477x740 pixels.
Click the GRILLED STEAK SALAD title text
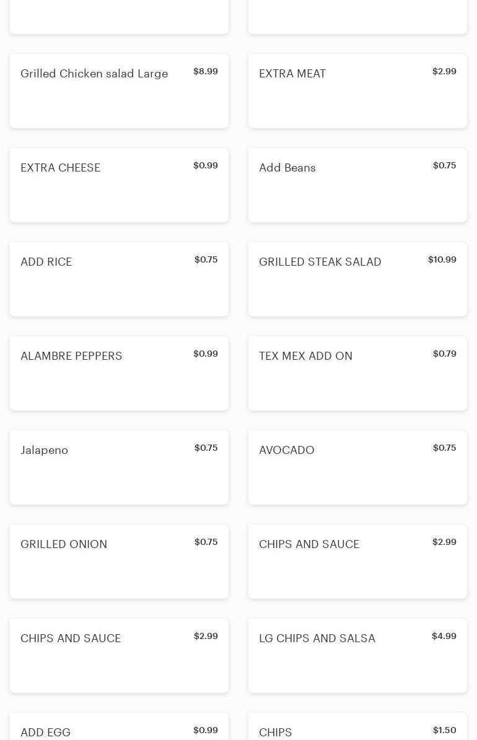[x=320, y=262]
